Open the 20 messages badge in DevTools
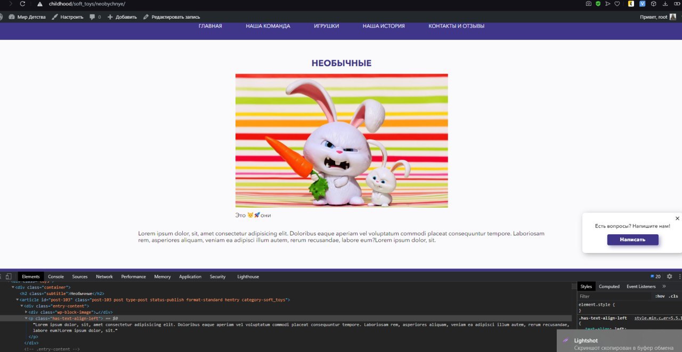Screen dimensions: 682x352 point(655,276)
